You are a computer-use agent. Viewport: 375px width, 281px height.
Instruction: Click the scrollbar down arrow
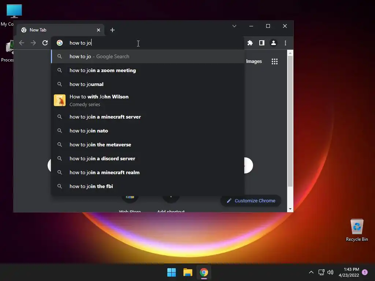pyautogui.click(x=290, y=209)
